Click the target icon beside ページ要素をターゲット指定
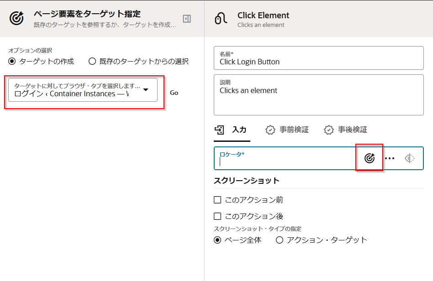This screenshot has width=433, height=281. tap(16, 18)
